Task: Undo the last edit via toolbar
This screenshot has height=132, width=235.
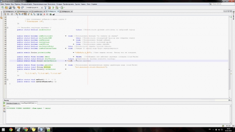Action: click(x=19, y=7)
